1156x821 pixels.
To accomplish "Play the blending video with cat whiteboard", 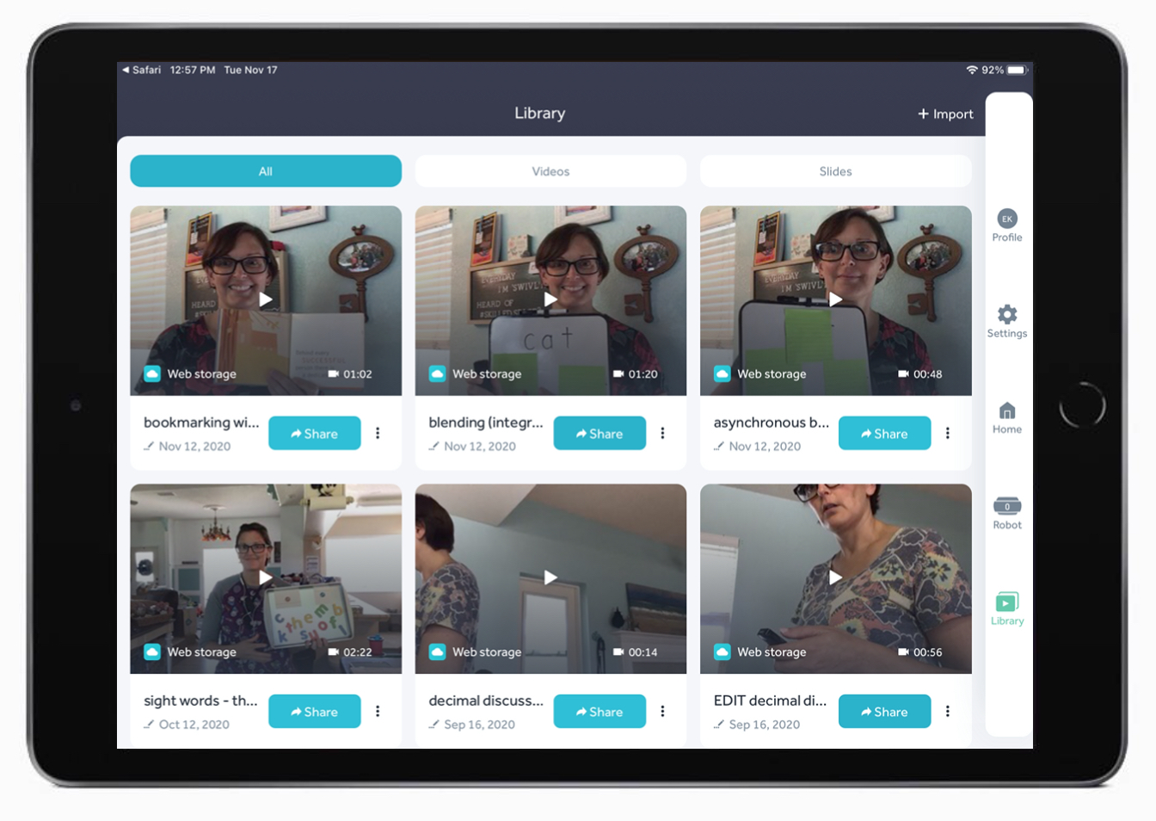I will coord(550,299).
